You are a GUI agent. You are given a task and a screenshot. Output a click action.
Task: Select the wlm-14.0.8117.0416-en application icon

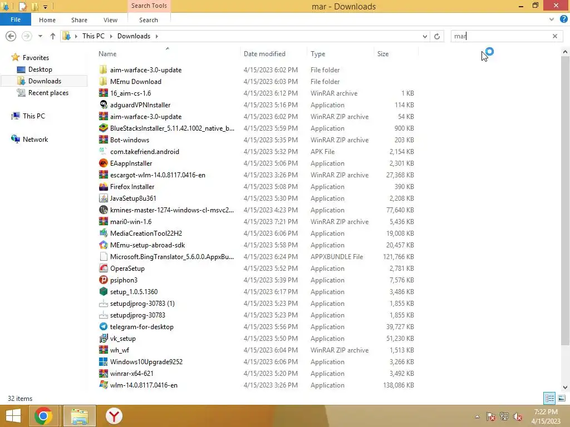(x=103, y=385)
